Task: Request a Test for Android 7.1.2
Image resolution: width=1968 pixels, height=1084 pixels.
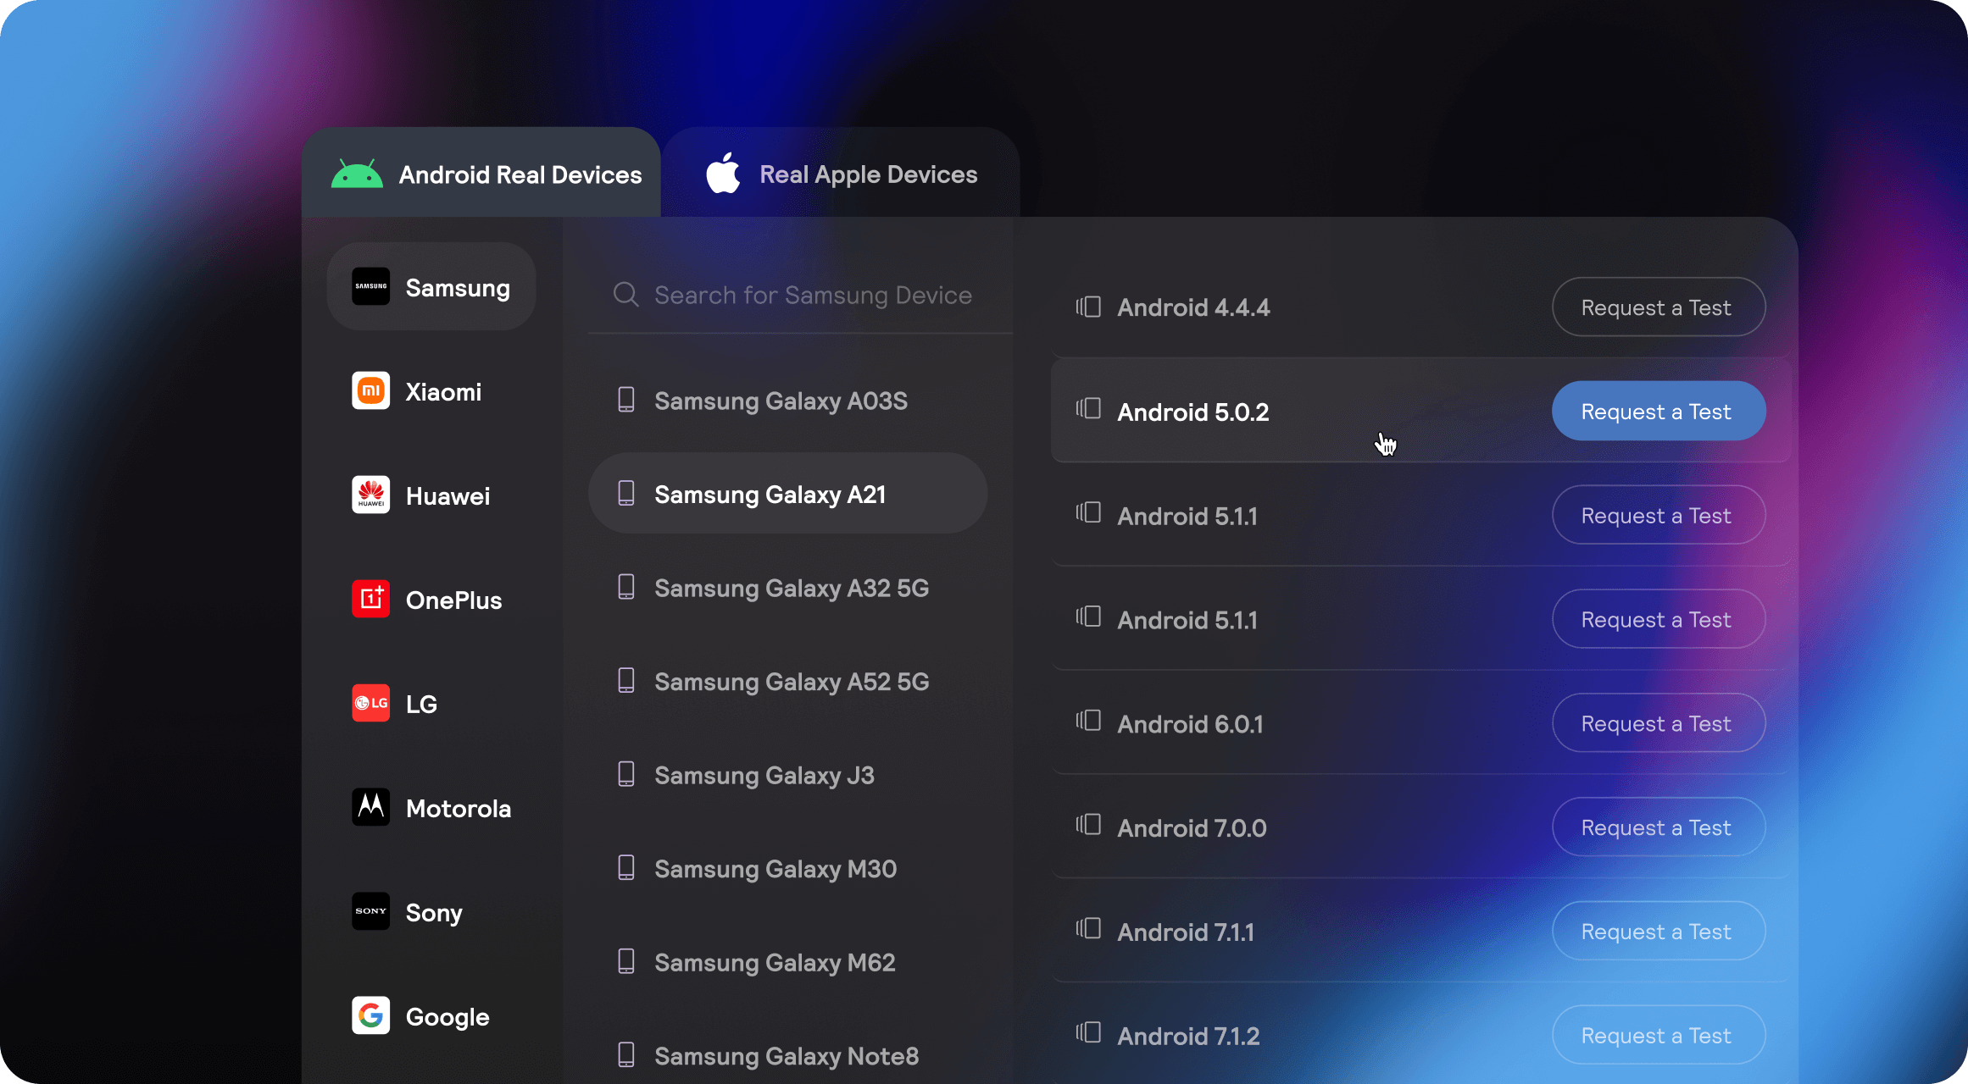Action: coord(1659,1035)
